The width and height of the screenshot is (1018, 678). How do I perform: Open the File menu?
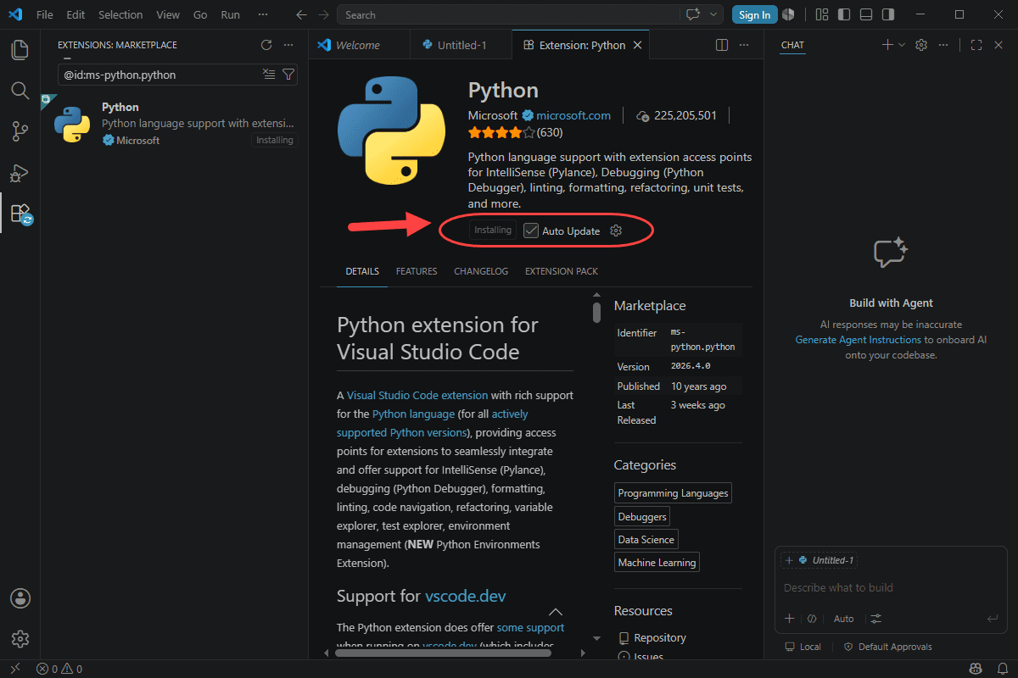coord(45,14)
